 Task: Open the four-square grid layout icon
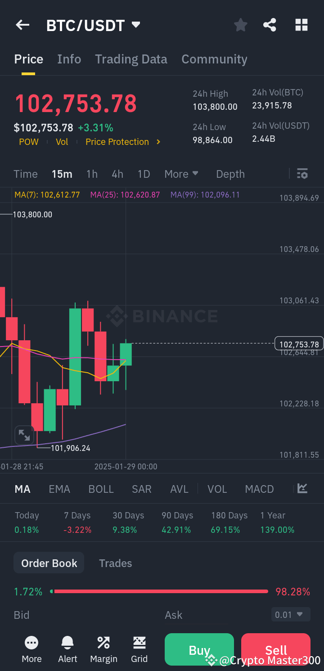(x=301, y=25)
